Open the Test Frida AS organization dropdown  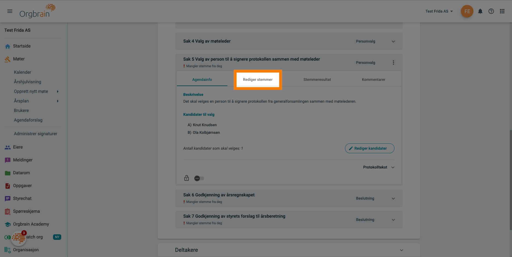tap(439, 11)
